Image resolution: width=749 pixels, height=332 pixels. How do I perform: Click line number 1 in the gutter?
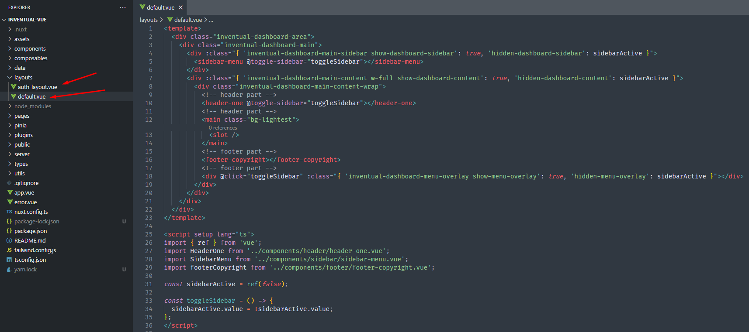pyautogui.click(x=150, y=28)
